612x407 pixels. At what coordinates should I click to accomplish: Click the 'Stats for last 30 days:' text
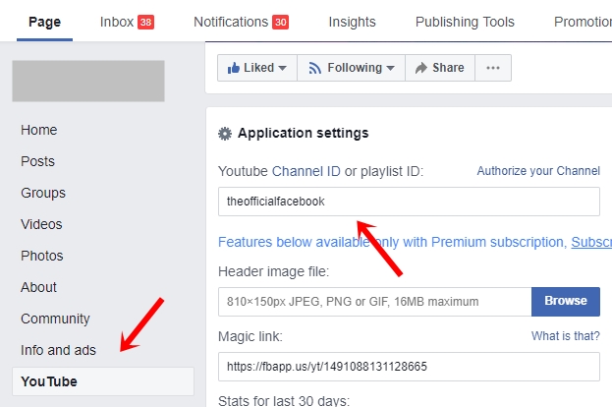tap(284, 401)
